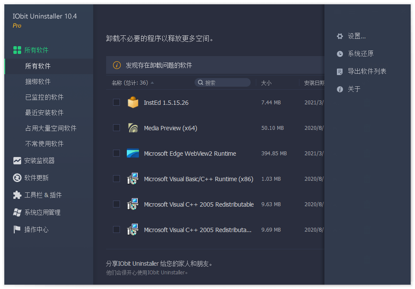This screenshot has width=415, height=289.
Task: Choose 导出软件列表 from the menu
Action: [367, 72]
